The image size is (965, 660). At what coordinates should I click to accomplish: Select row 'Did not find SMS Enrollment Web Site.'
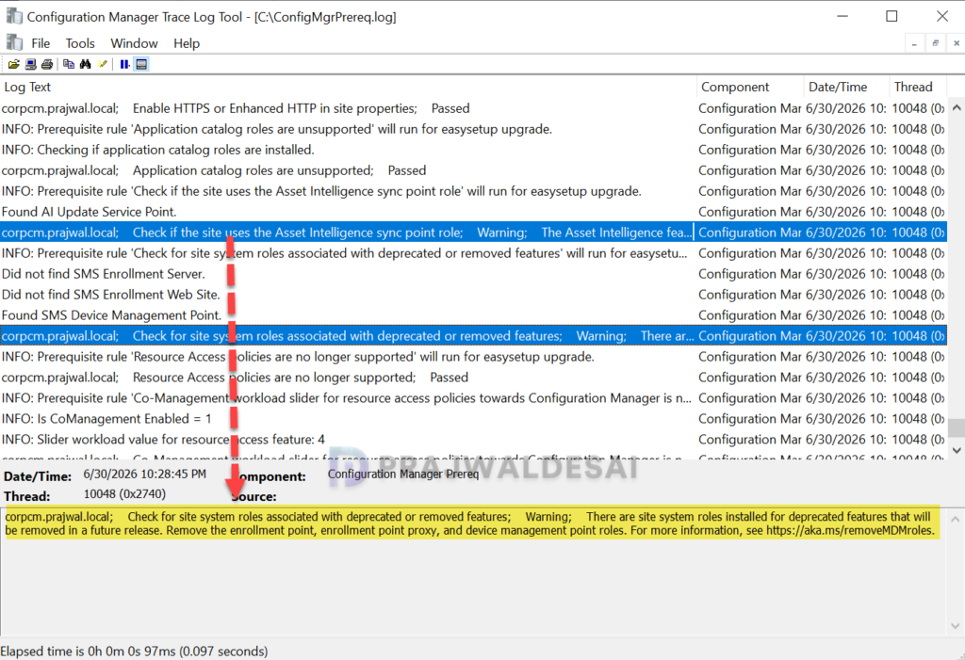click(x=473, y=295)
